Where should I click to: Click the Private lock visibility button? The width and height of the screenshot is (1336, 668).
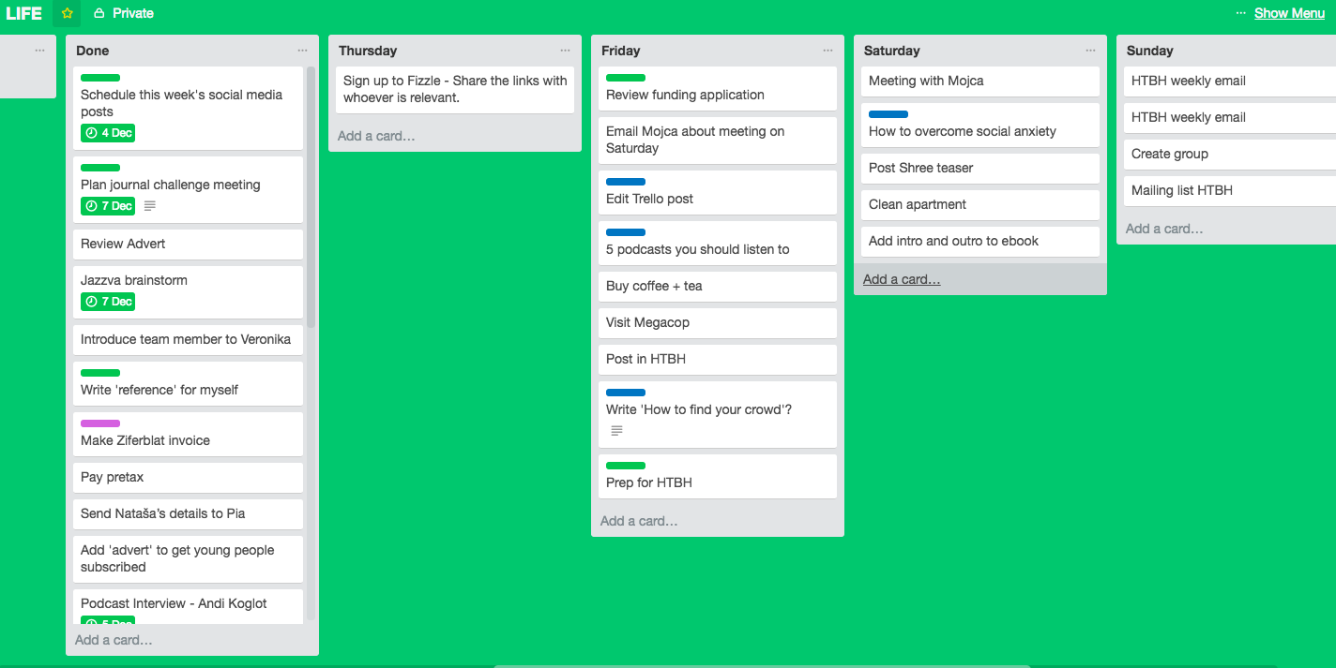pos(124,13)
